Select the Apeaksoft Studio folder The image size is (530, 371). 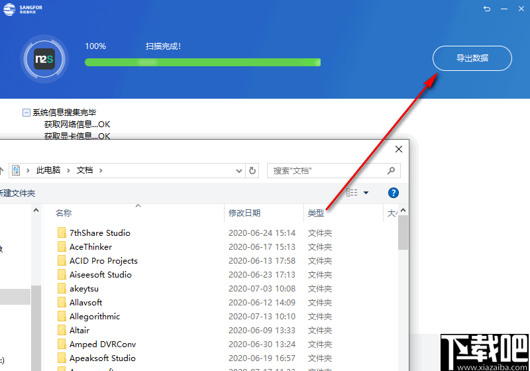pos(103,358)
